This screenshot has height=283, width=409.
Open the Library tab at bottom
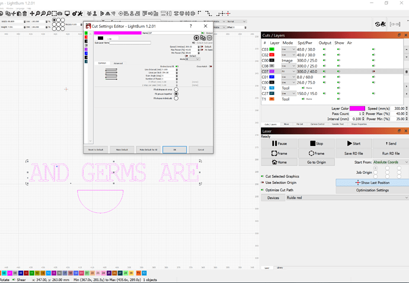click(x=280, y=268)
